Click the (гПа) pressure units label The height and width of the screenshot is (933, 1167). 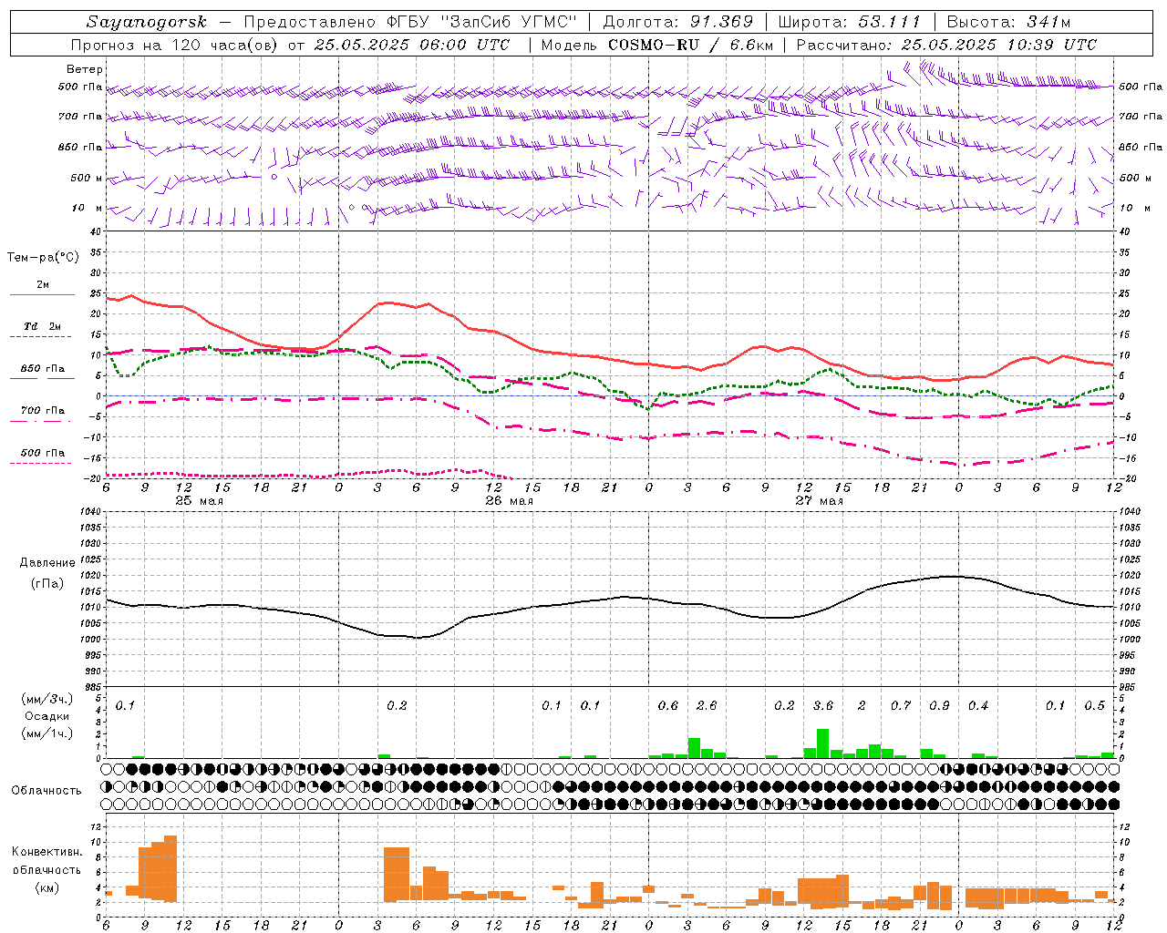point(47,584)
